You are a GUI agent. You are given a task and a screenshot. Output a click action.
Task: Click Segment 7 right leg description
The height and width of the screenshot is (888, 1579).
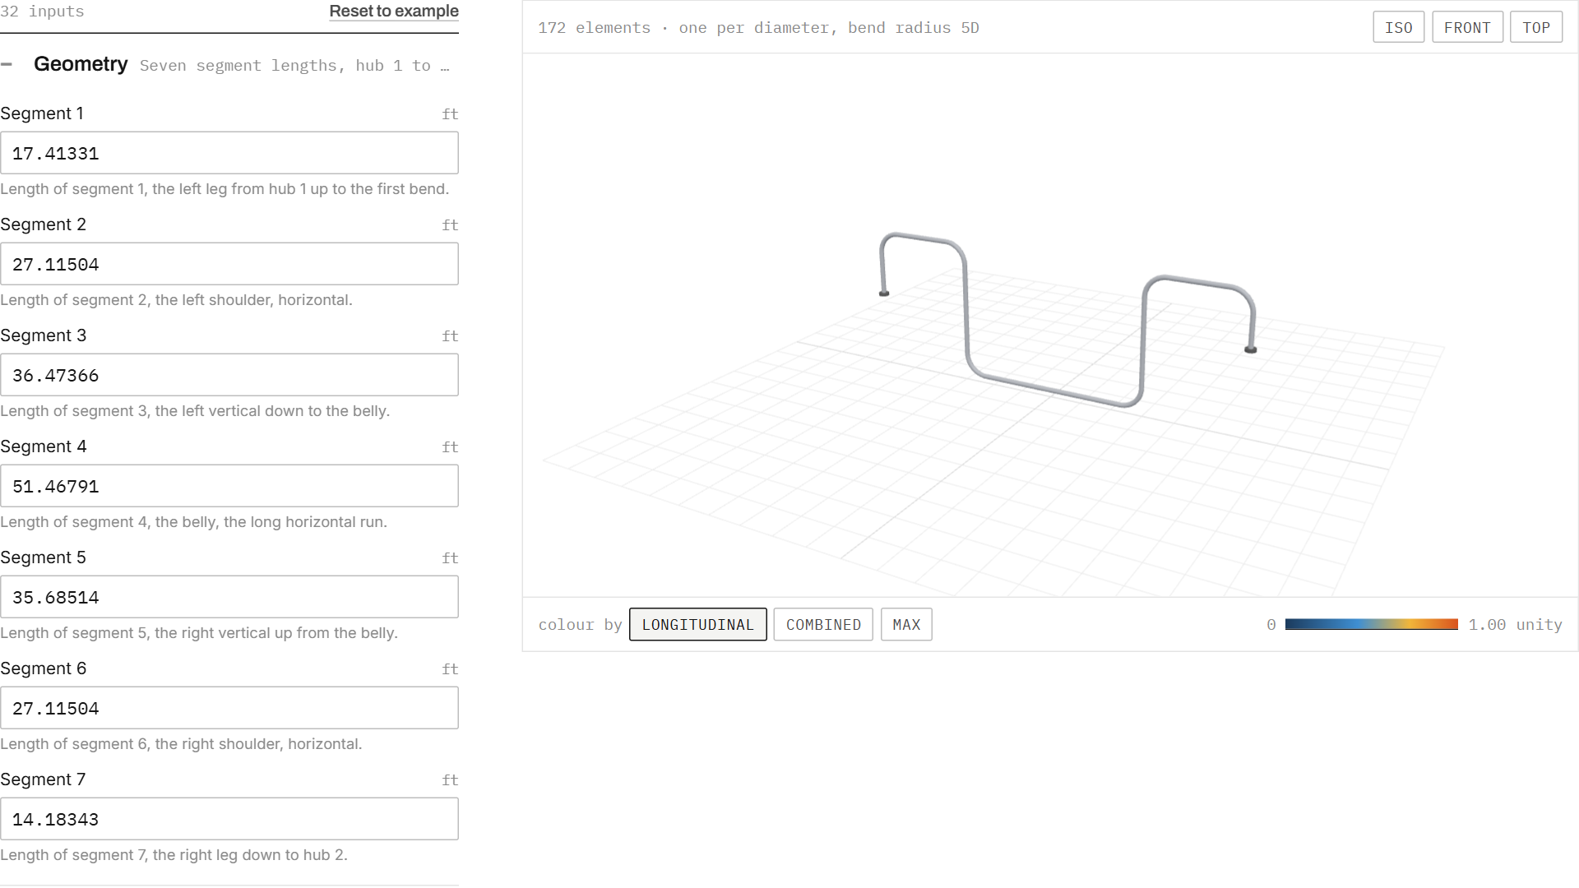coord(174,854)
